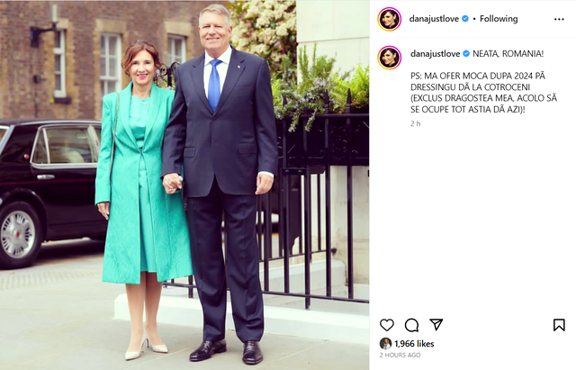Viewport: 576px width, 370px height.
Task: Click the Following button in the header
Action: (499, 19)
